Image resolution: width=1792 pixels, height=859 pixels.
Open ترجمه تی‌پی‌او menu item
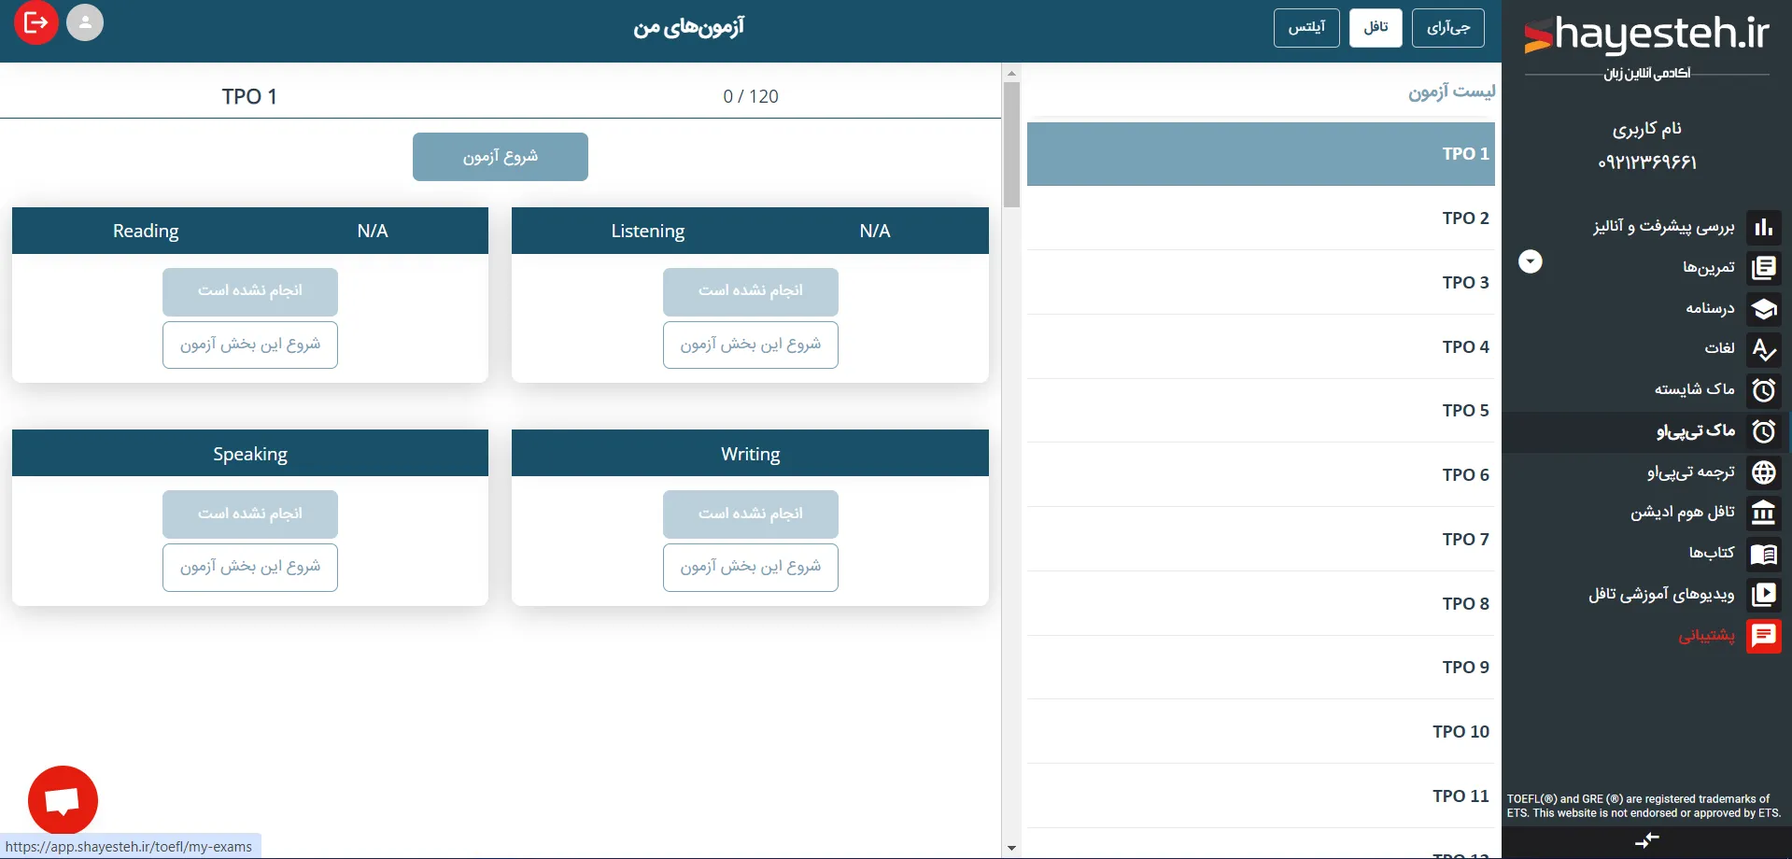1691,472
